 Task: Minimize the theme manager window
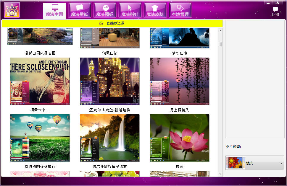pos(268,3)
